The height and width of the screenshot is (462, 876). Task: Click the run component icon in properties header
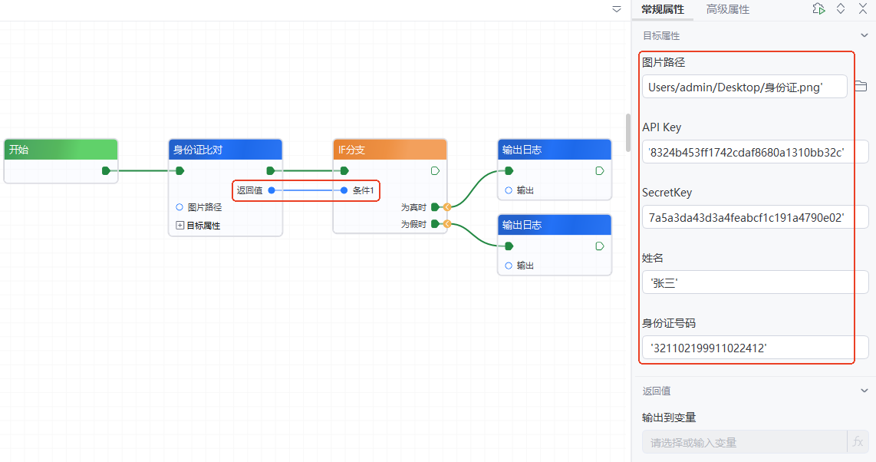(x=819, y=9)
